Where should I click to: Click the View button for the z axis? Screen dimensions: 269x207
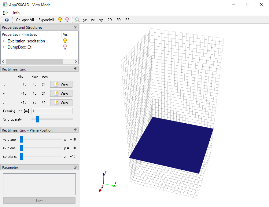[x=61, y=102]
